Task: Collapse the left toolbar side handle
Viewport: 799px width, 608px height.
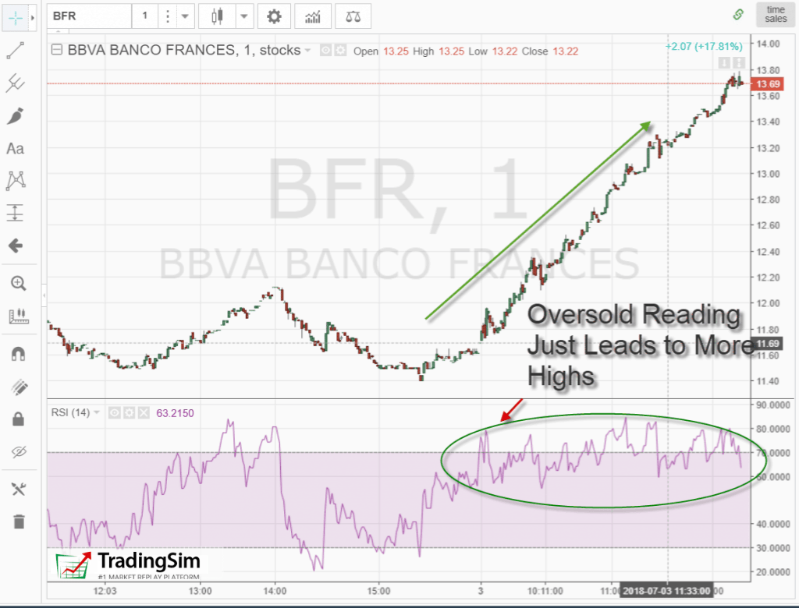Action: 44,295
